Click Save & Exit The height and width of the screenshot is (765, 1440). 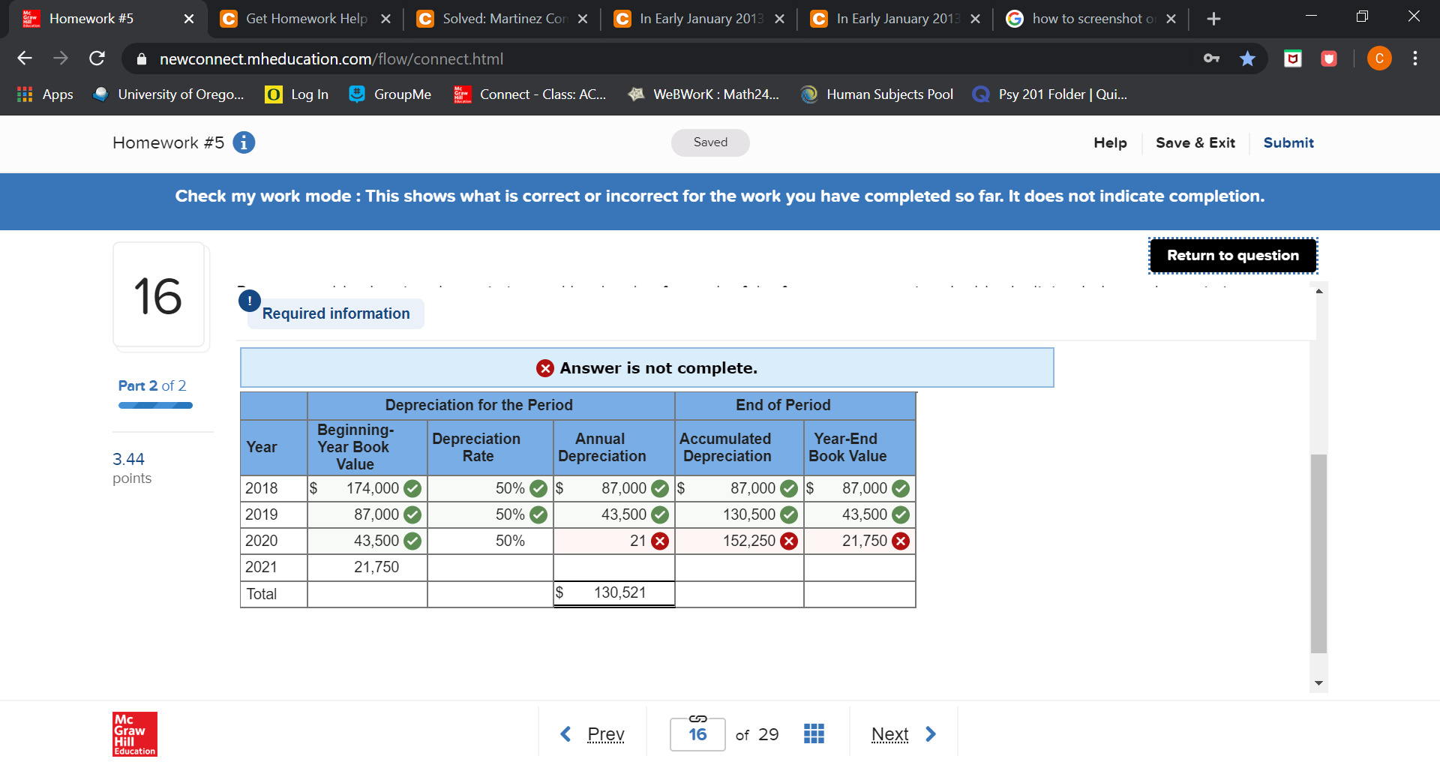1195,142
